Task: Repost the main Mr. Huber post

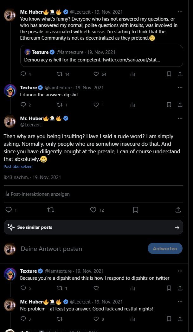Action: (51, 210)
